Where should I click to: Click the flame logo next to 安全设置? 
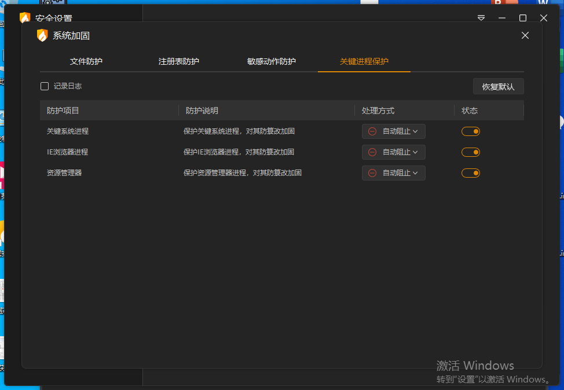point(25,18)
